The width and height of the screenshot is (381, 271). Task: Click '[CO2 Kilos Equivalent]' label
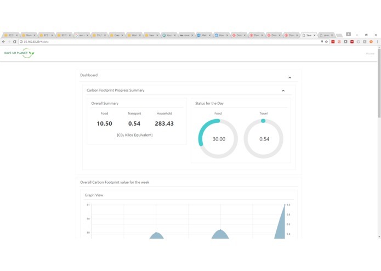(135, 135)
